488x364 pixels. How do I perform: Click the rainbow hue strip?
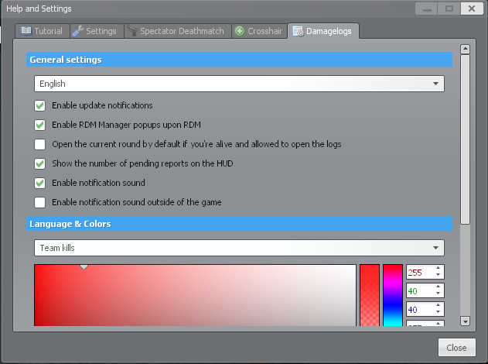[x=393, y=295]
